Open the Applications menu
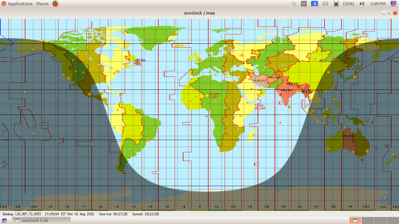The width and height of the screenshot is (399, 224). click(20, 3)
